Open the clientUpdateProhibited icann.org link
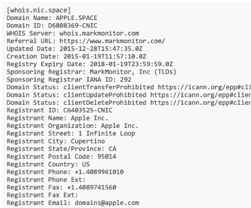Image resolution: width=251 pixels, height=208 pixels. [200, 95]
